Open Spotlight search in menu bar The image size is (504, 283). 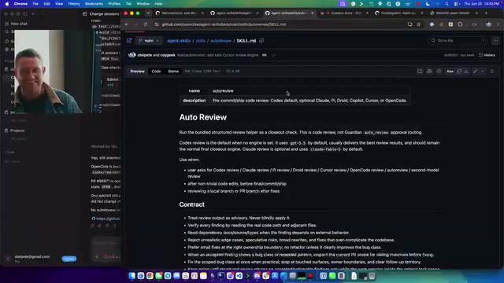click(447, 4)
